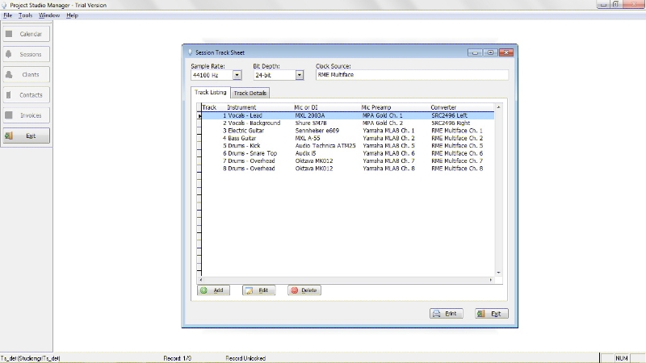Open the Sample Rate dropdown
This screenshot has width=646, height=363.
[x=237, y=75]
